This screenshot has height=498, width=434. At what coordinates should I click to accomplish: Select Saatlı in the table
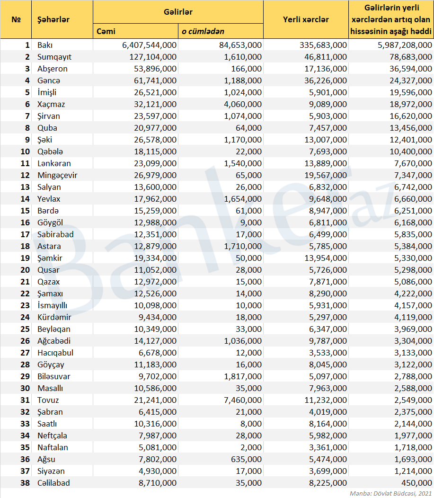click(47, 424)
